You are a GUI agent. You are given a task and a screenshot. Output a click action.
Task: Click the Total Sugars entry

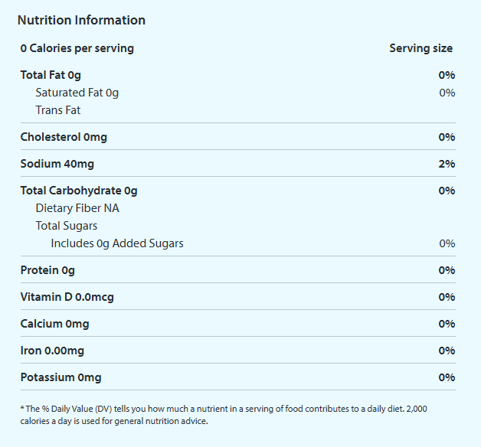click(x=67, y=226)
